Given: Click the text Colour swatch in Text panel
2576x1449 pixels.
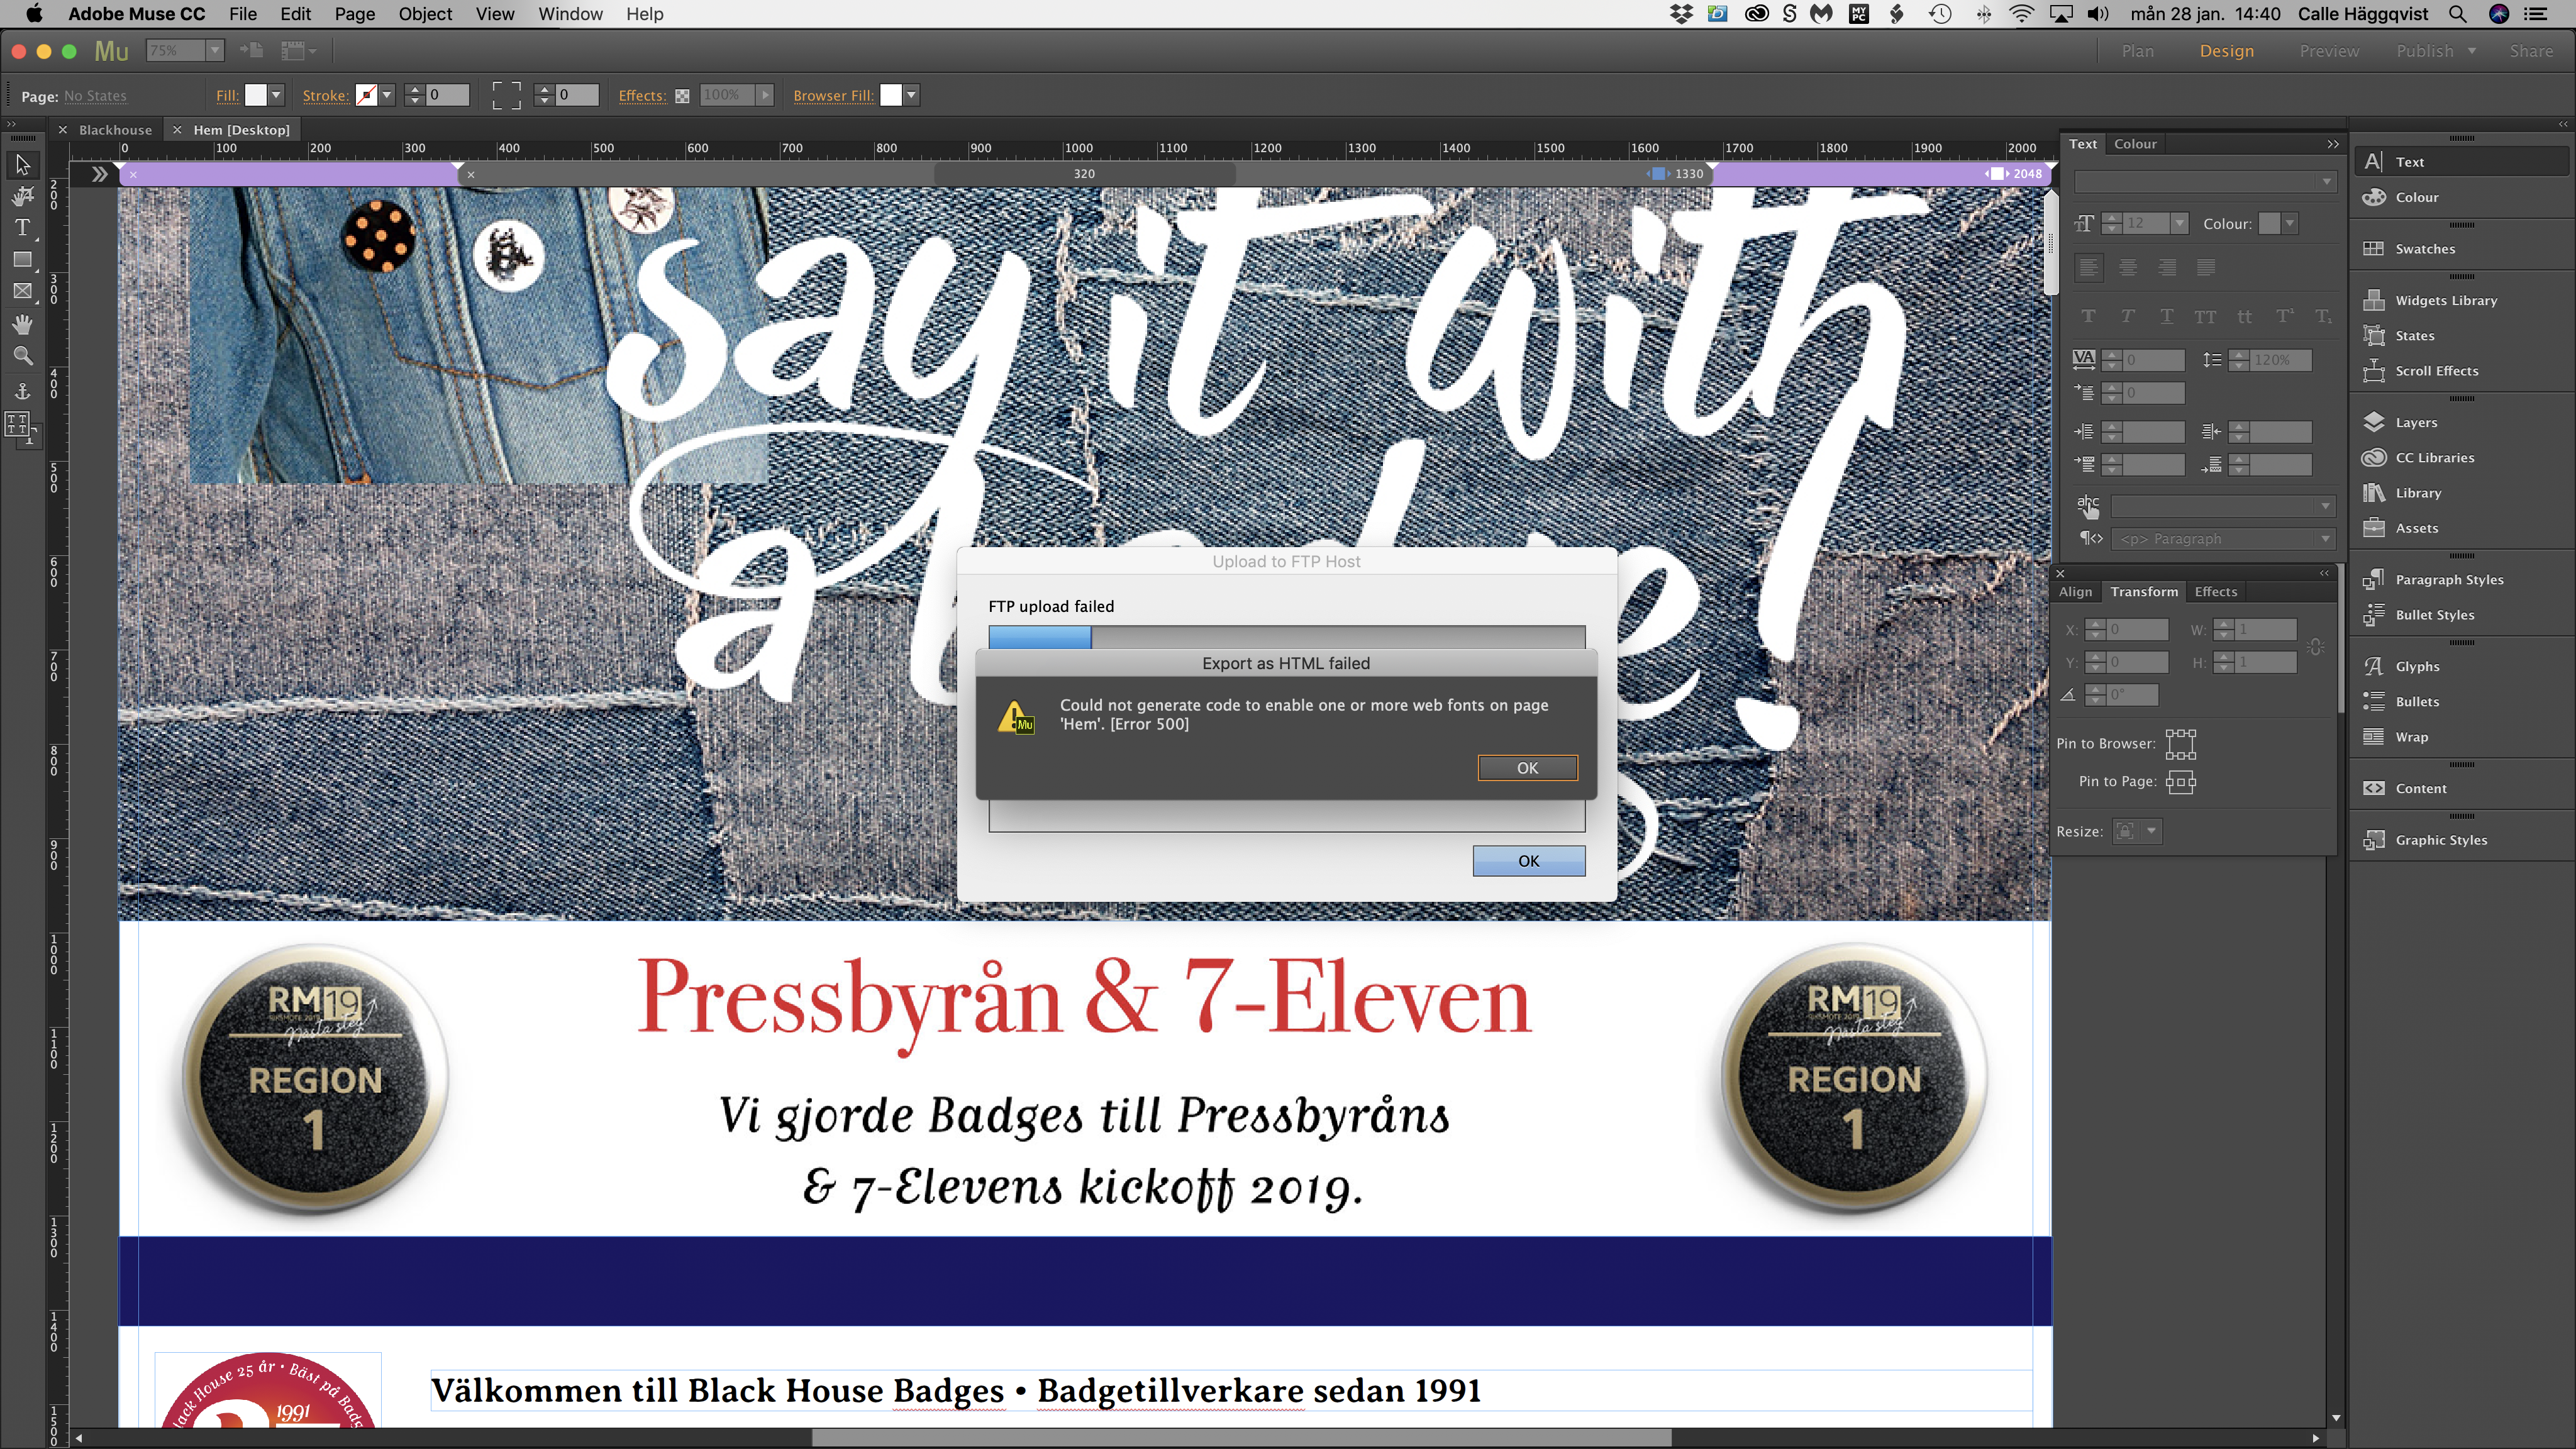Looking at the screenshot, I should click(2270, 223).
